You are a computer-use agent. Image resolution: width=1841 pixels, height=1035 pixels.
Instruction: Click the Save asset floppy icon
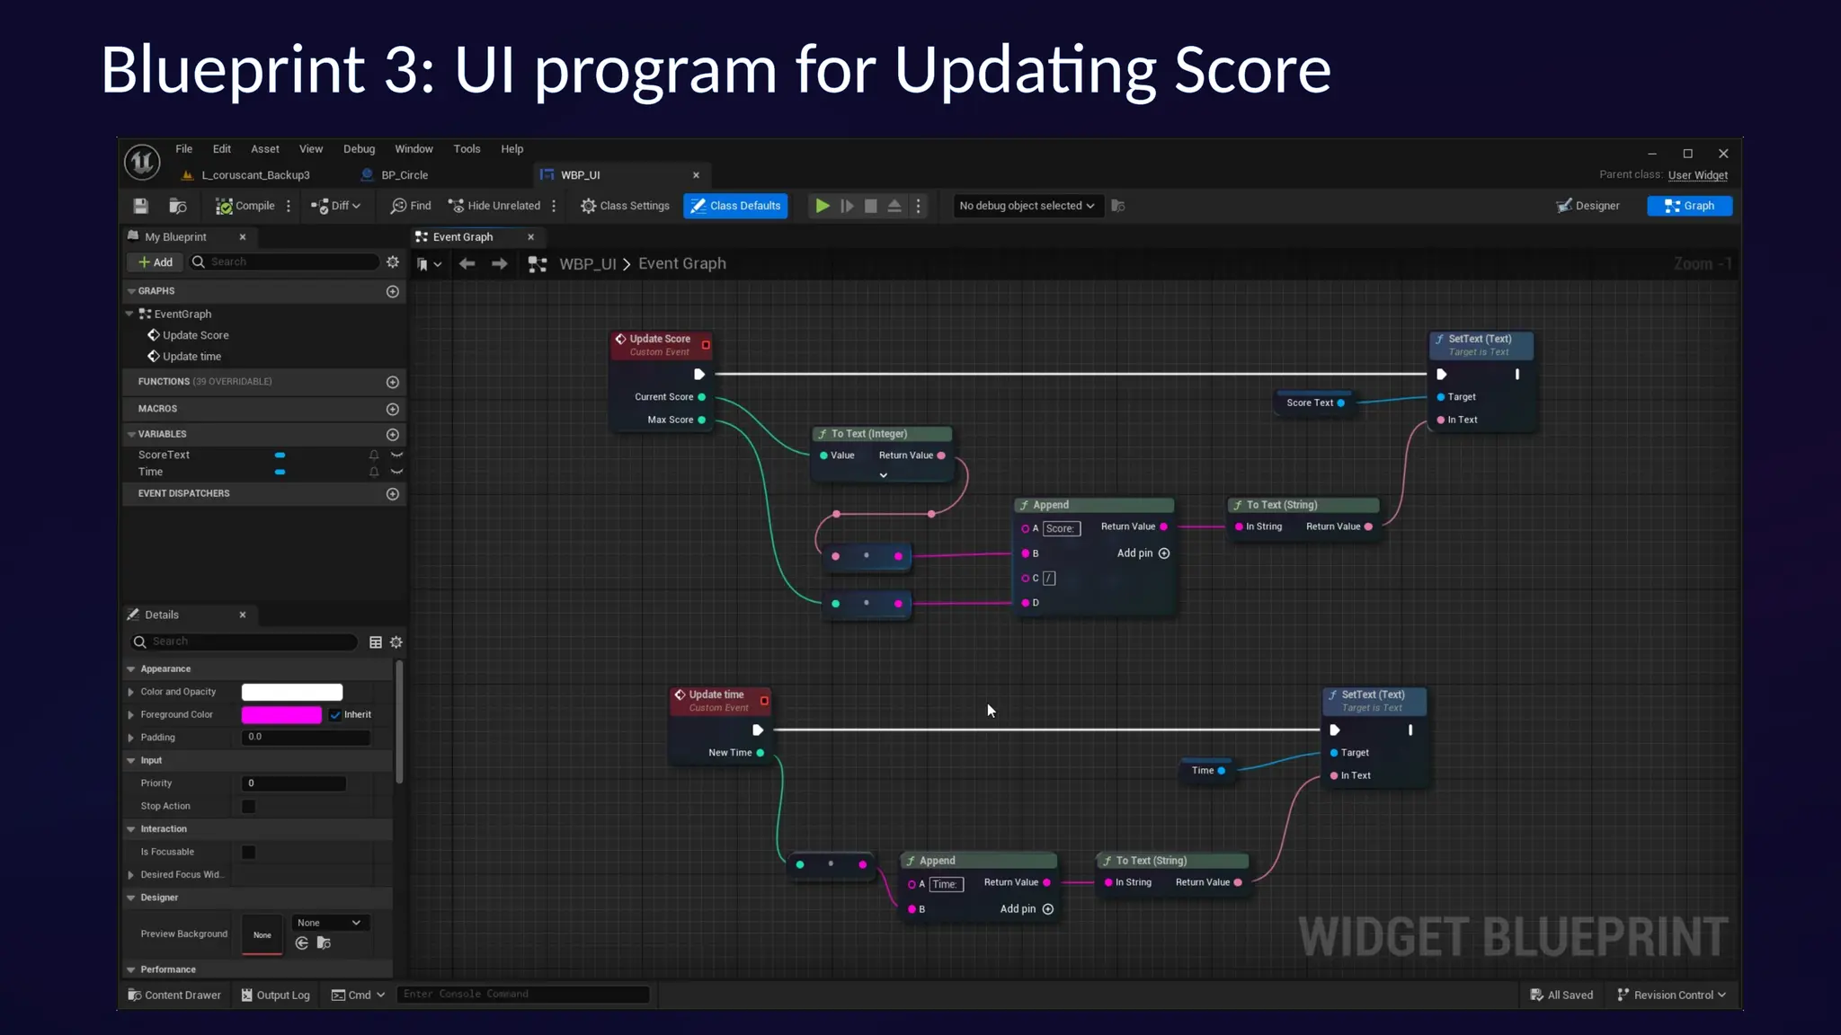click(x=141, y=206)
